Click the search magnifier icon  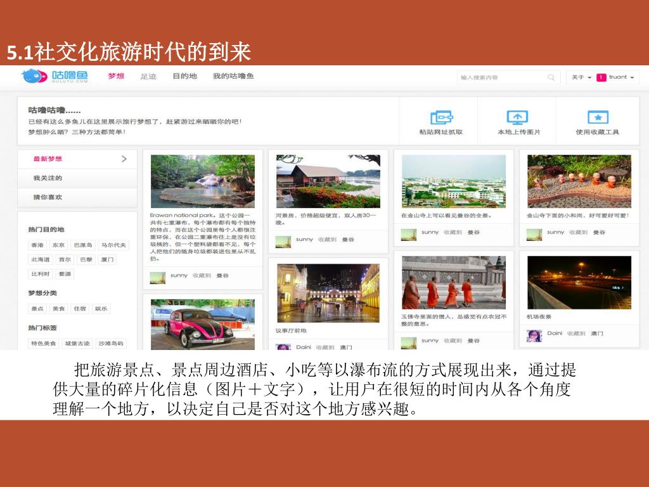point(551,77)
